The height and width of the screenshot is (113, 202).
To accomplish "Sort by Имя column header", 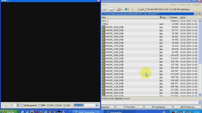I will coord(130,18).
